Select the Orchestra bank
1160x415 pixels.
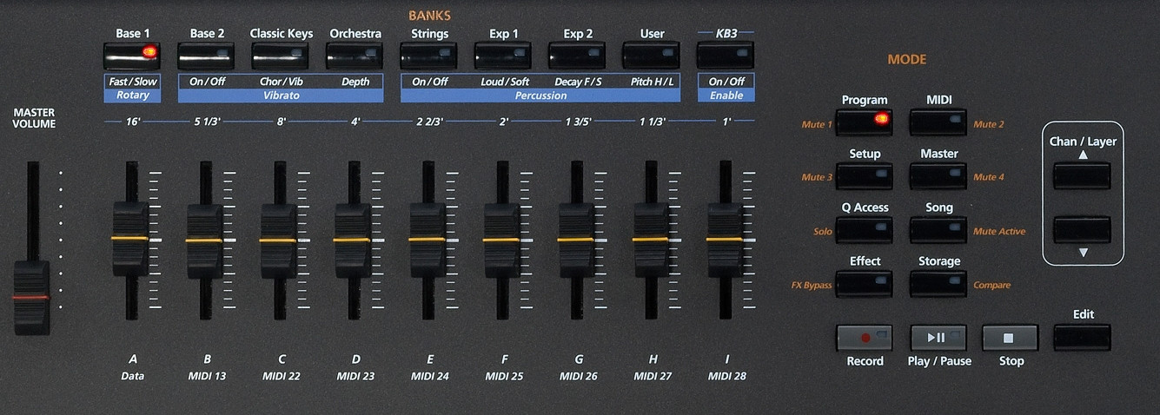[x=355, y=56]
